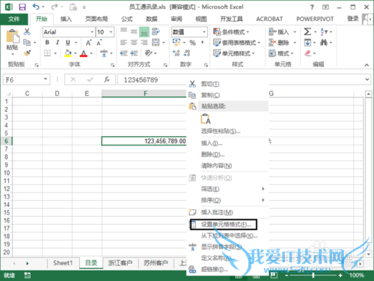Click the Fill down icon
The height and width of the screenshot is (281, 374).
click(x=307, y=43)
